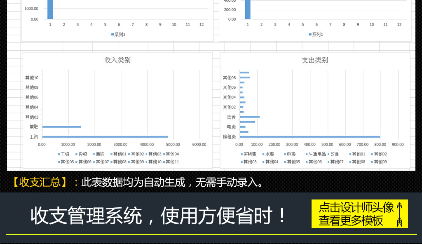Click 电费 axis label in 支出类别 chart
Viewport: 422px width, 244px height.
click(232, 127)
